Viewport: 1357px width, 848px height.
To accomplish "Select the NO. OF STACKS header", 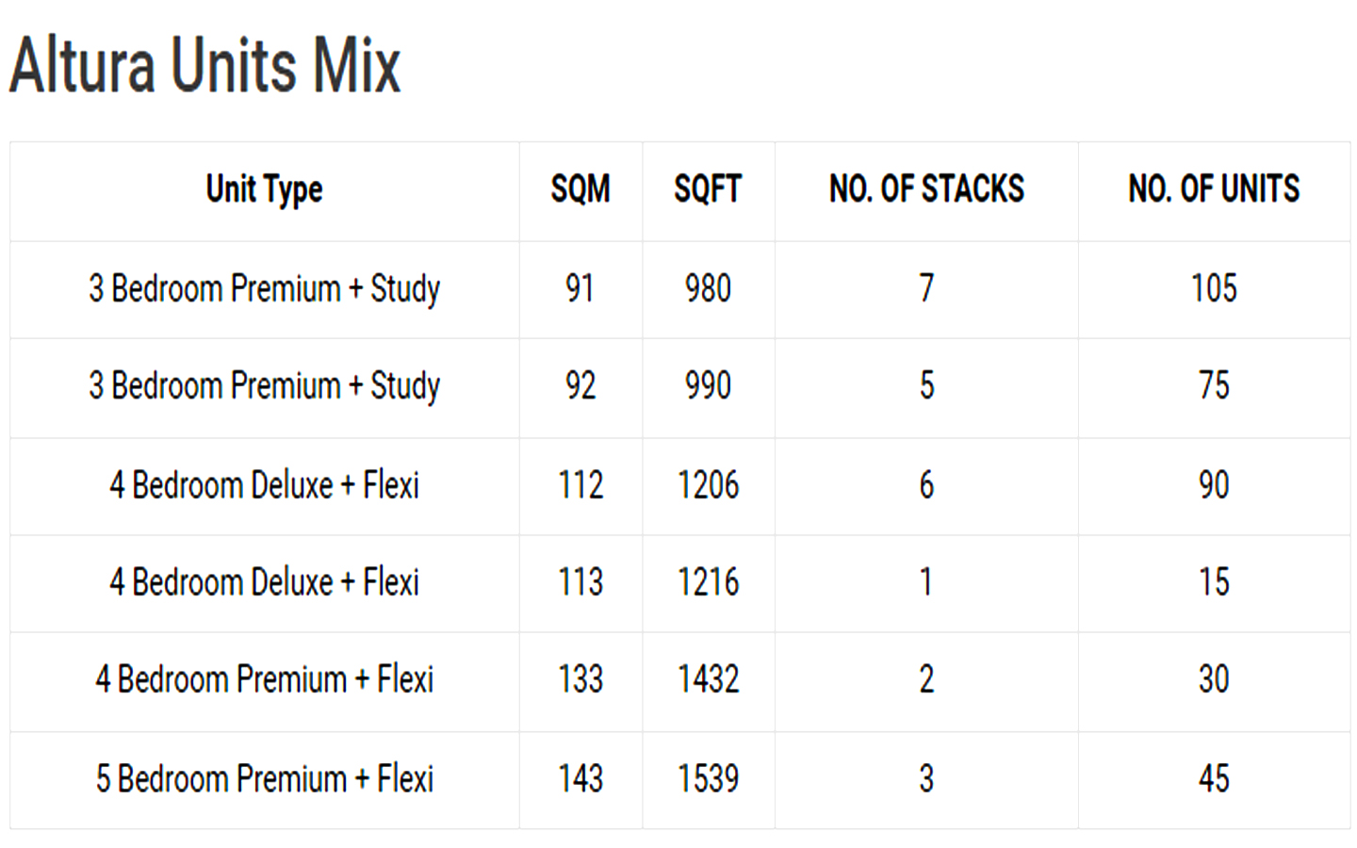I will pyautogui.click(x=926, y=189).
